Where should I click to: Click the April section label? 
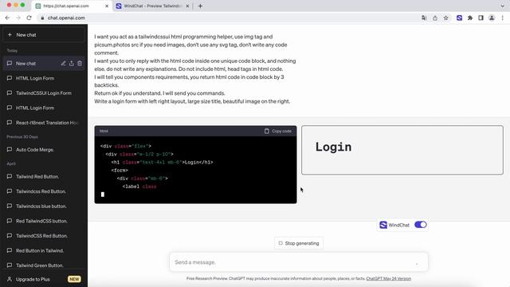coord(11,163)
